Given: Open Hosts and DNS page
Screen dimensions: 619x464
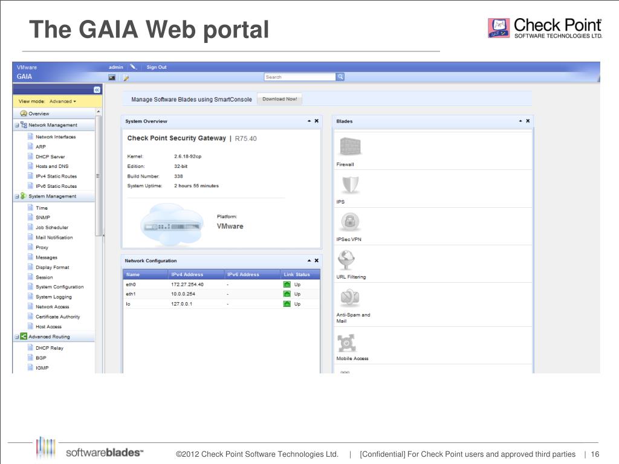Looking at the screenshot, I should [52, 167].
